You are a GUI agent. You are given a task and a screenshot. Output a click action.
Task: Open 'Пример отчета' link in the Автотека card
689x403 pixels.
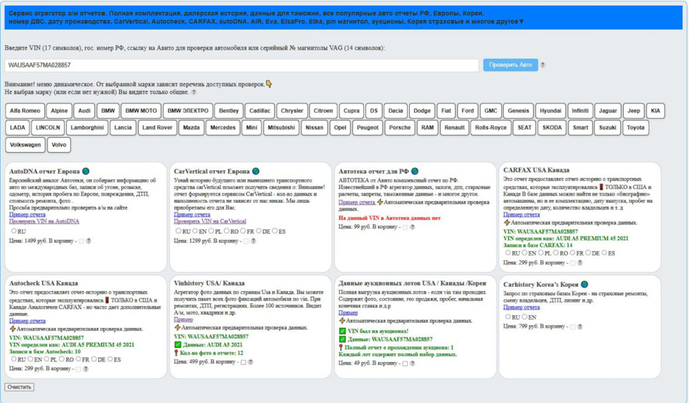pos(357,203)
